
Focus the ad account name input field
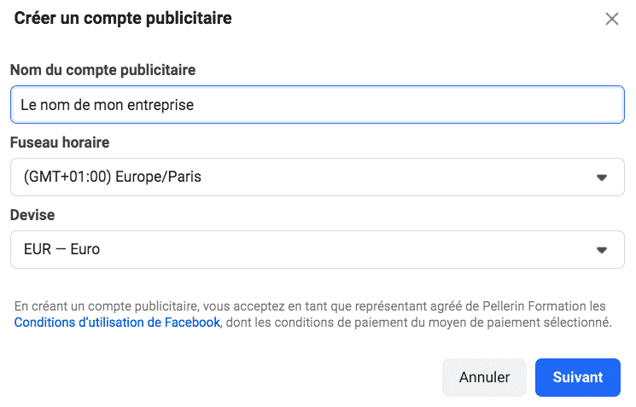point(317,105)
